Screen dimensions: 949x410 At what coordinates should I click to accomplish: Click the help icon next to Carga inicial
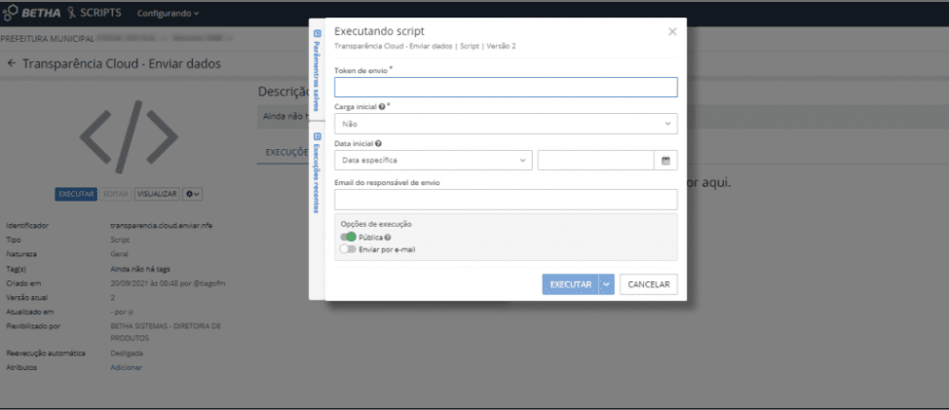[382, 106]
